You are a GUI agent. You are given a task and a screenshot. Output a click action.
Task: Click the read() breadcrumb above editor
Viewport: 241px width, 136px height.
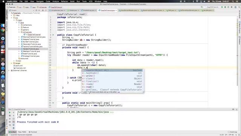pyautogui.click(x=83, y=14)
